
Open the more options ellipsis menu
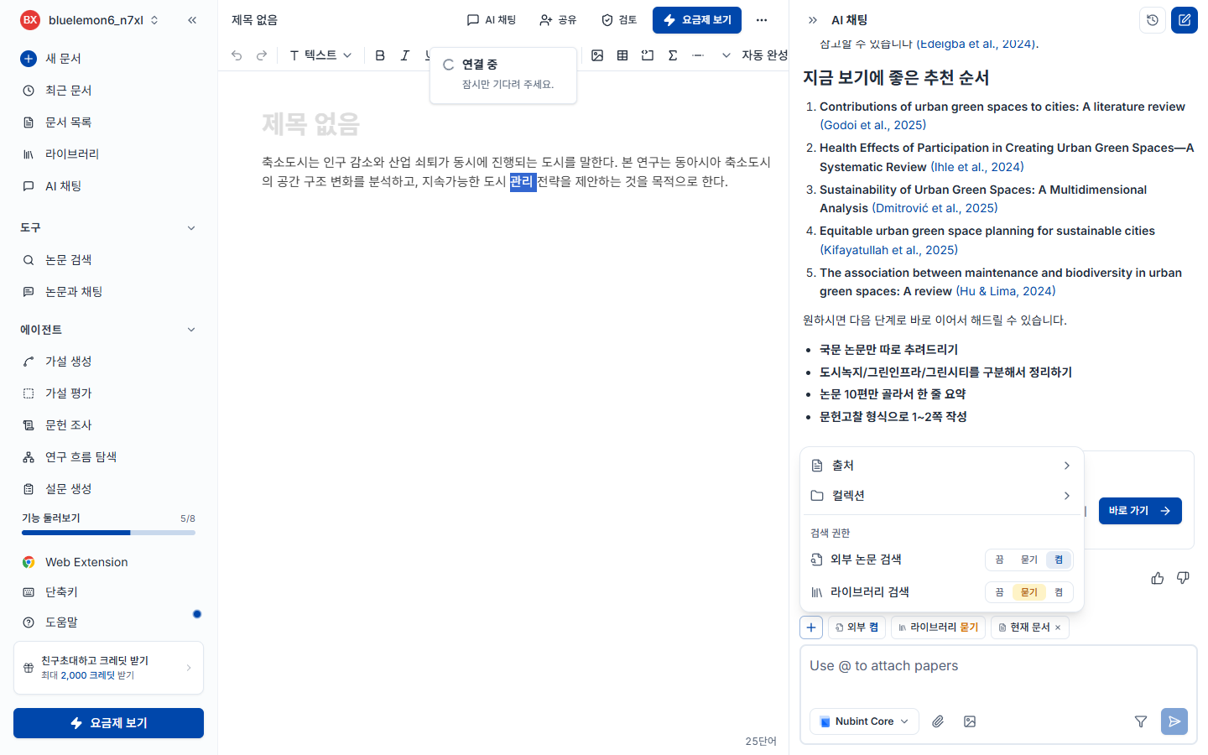point(762,20)
